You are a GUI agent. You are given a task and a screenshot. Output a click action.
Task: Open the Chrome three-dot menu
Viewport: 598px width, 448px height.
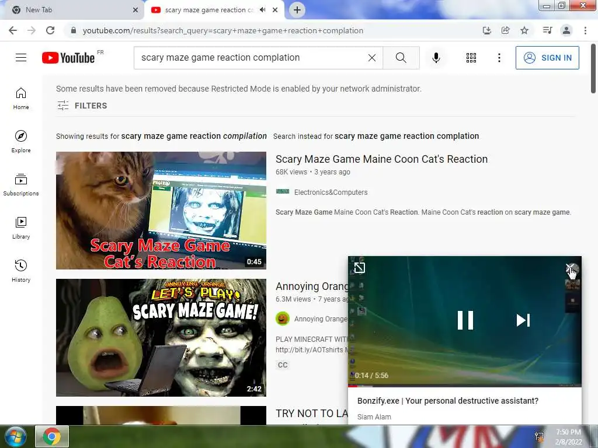pyautogui.click(x=585, y=30)
